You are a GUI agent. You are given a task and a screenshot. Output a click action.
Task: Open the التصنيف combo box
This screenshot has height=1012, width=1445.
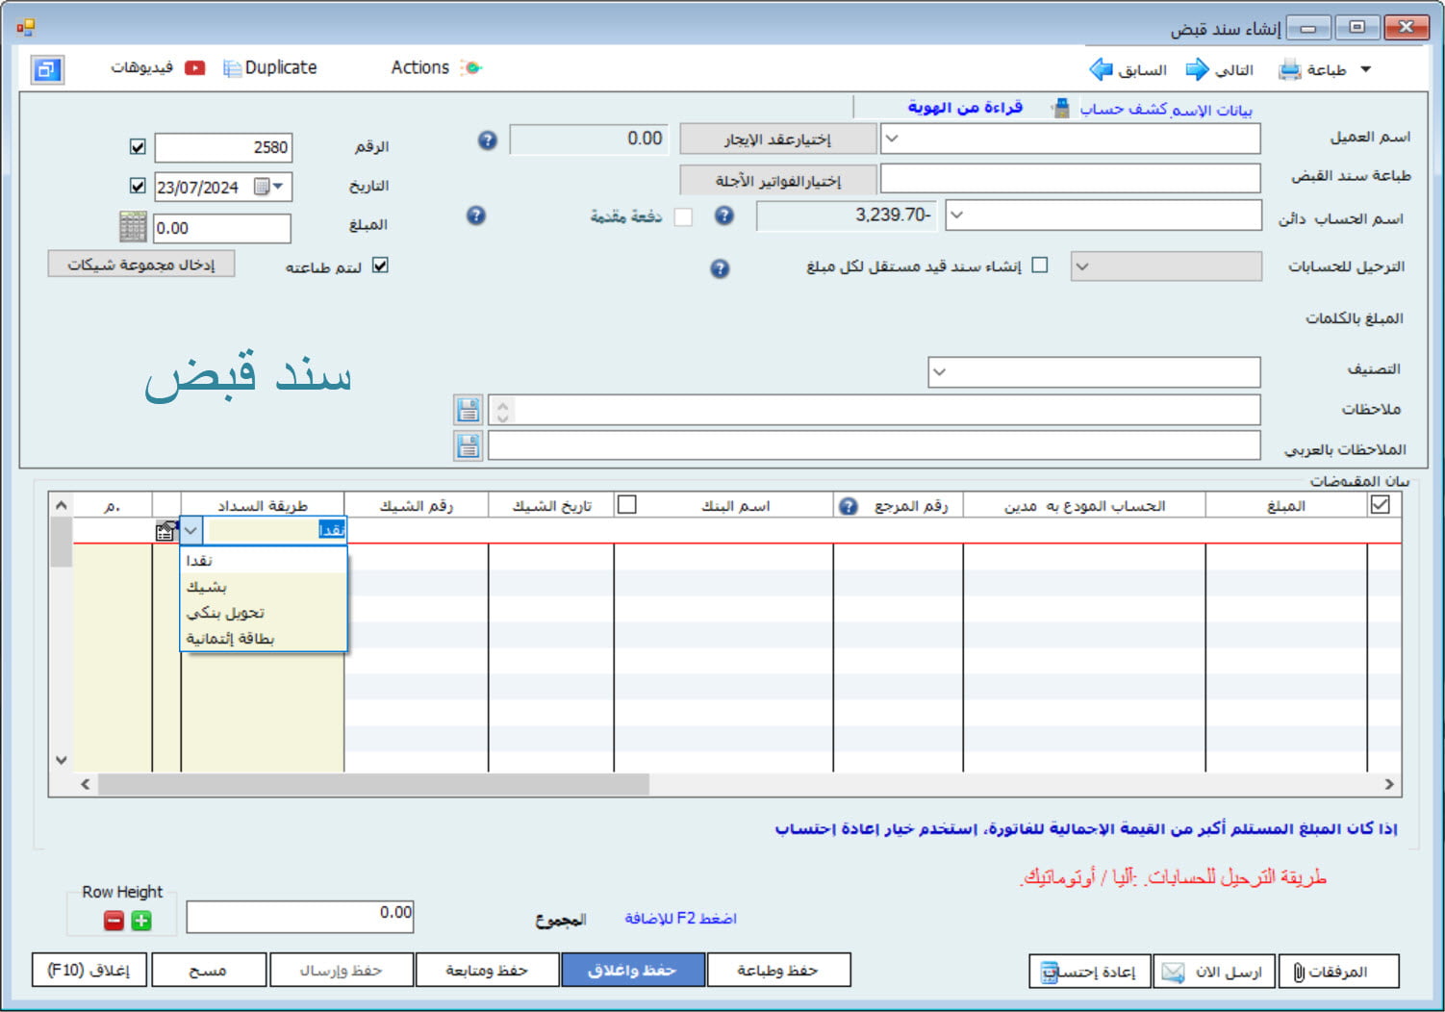tap(940, 371)
